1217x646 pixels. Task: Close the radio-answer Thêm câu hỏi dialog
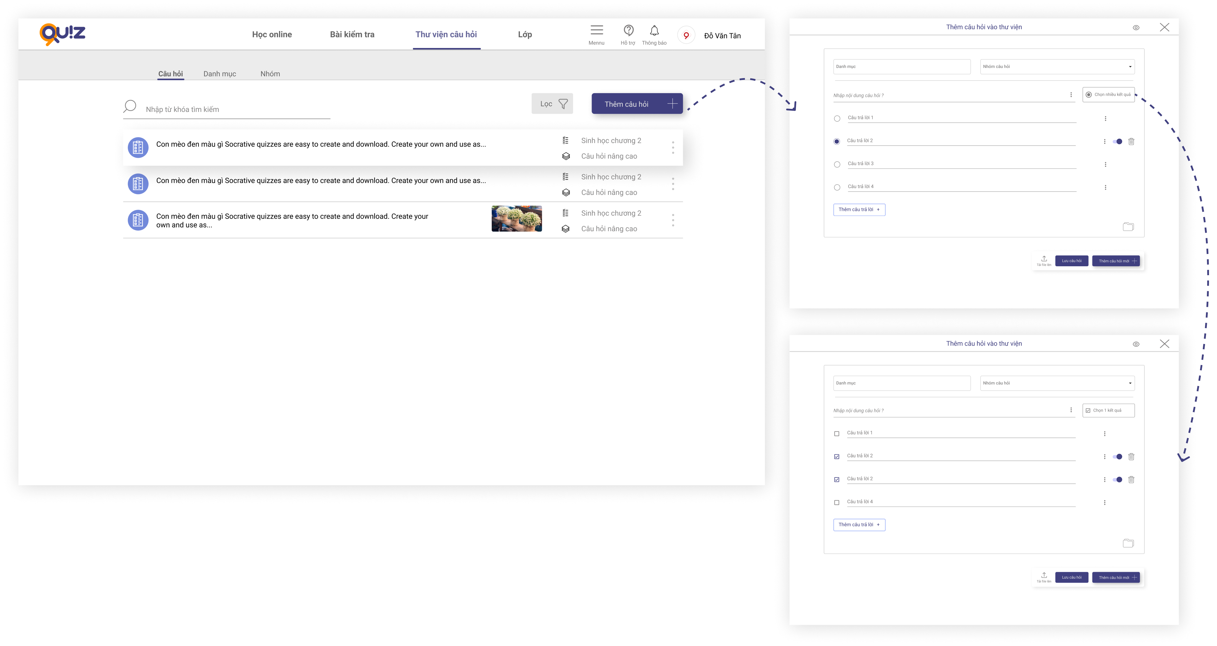pos(1164,27)
